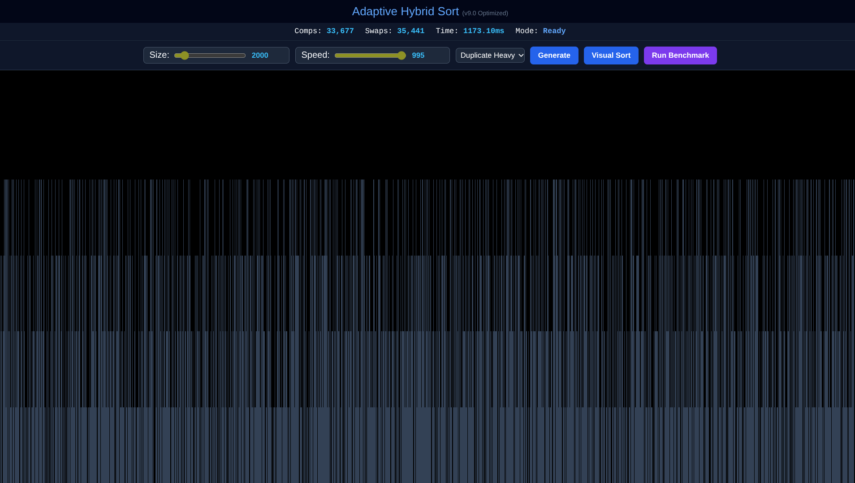This screenshot has height=483, width=855.
Task: Click the Speed value 995
Action: [x=418, y=56]
